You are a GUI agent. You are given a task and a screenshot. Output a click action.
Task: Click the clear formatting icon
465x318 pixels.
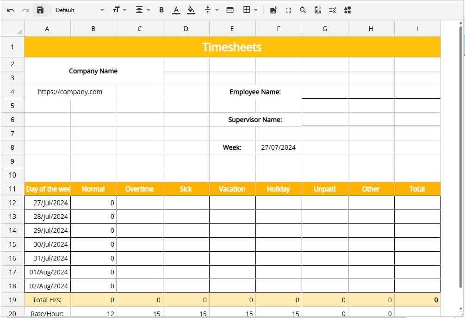332,10
